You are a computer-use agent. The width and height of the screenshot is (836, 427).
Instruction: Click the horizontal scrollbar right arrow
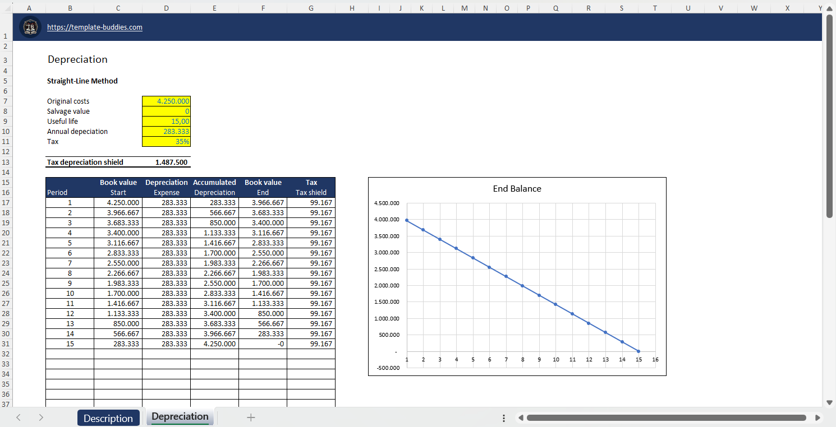pyautogui.click(x=819, y=417)
